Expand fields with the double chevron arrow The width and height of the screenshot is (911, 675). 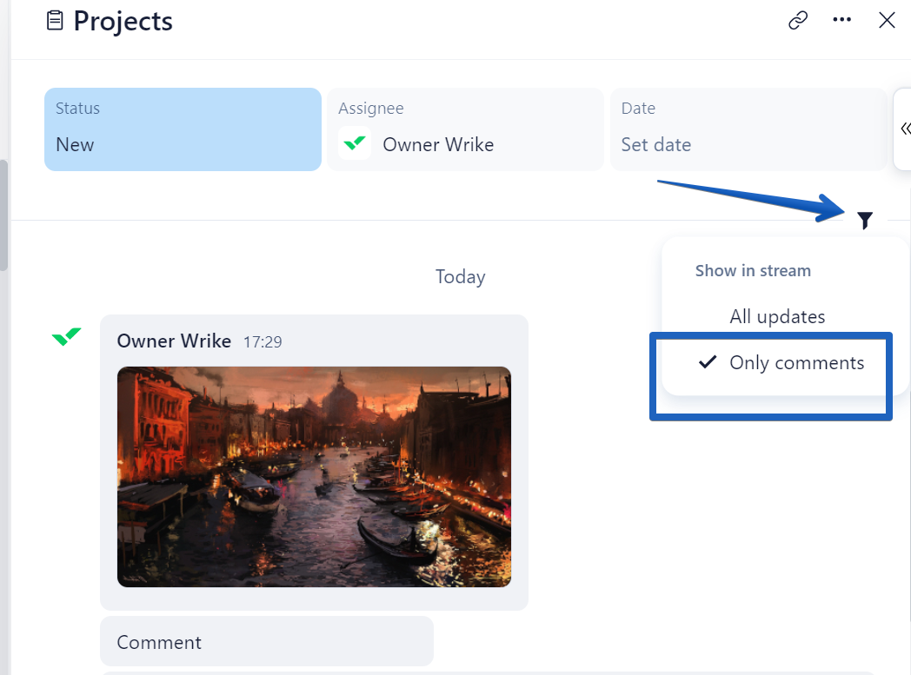point(904,129)
